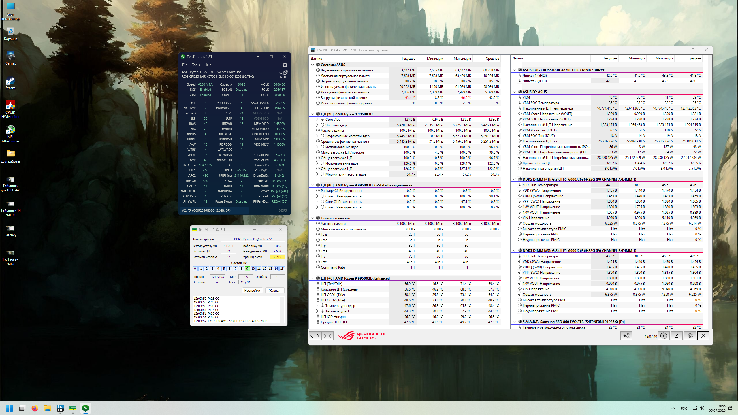Collapse the Тайминги памяти sensor group
The image size is (738, 415).
tap(312, 218)
